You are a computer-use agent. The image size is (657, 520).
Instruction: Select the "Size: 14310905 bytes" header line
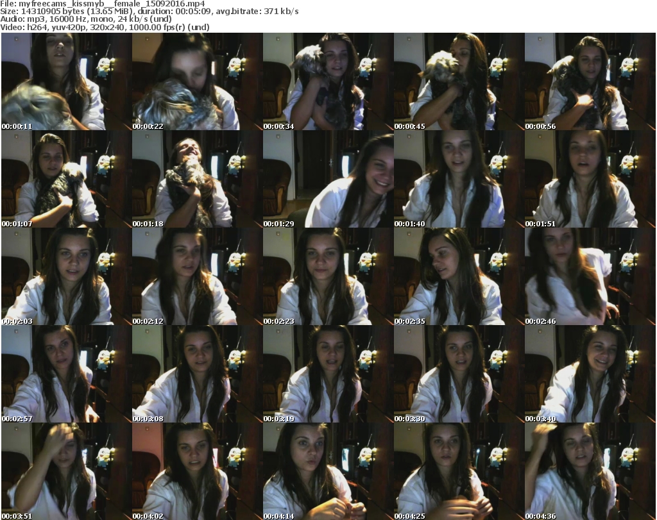(x=149, y=12)
